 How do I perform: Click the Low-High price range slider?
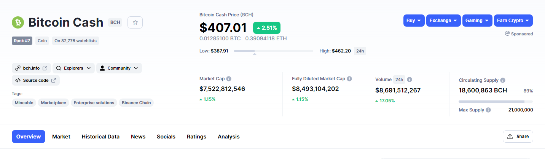pos(274,51)
